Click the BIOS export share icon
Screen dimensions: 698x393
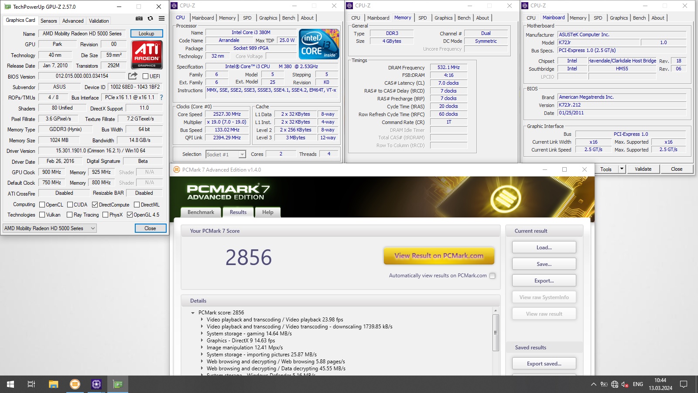tap(133, 76)
